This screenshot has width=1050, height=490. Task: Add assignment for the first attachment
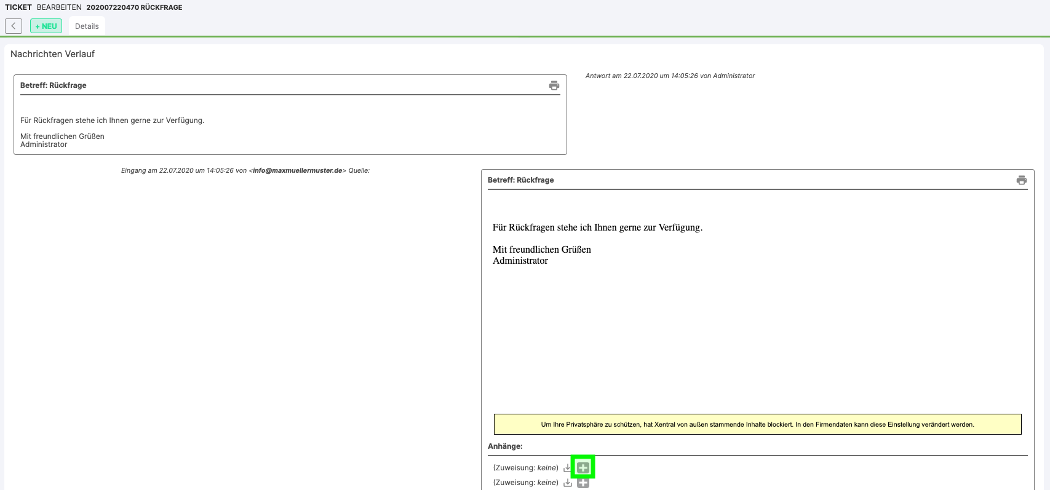(583, 468)
